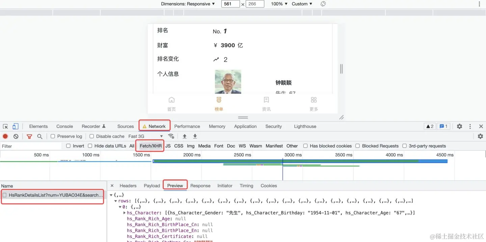Click the viewport height field 266

pos(255,4)
